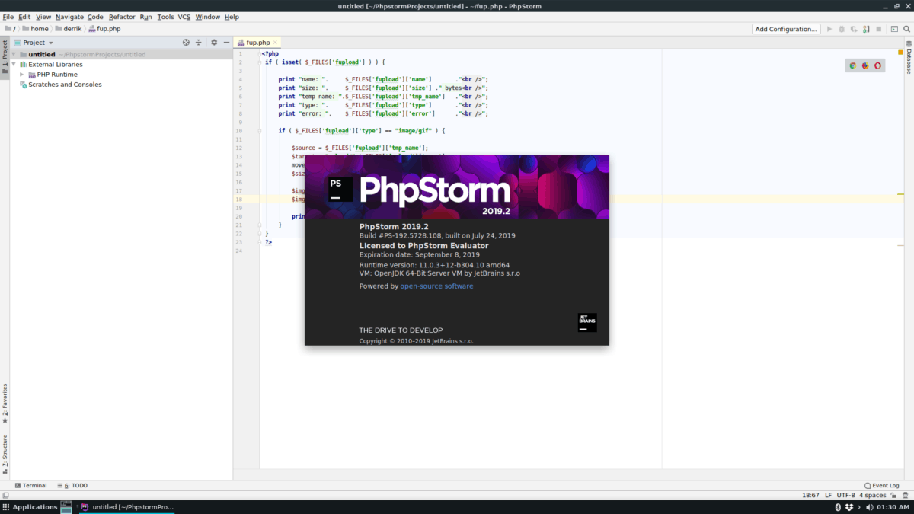Toggle the Database tool window side tab
Screen dimensions: 914x514
pos(909,58)
